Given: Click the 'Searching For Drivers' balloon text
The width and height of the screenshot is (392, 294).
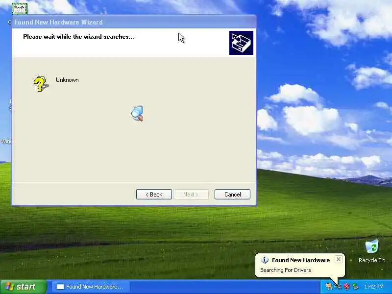Looking at the screenshot, I should (286, 270).
